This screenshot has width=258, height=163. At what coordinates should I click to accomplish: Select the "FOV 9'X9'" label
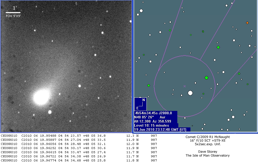coord(13,16)
